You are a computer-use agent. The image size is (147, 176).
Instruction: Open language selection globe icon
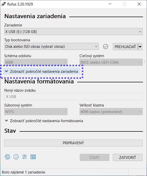click(x=8, y=157)
